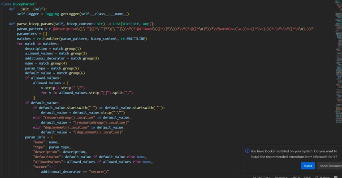
Task: Click the Show Recommendations button
Action: 330,166
